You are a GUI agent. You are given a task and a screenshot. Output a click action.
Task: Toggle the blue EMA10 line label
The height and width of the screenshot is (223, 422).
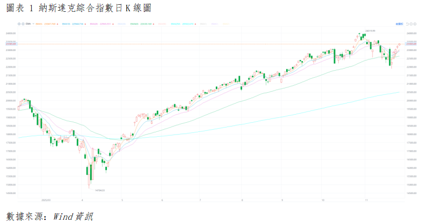pos(66,24)
